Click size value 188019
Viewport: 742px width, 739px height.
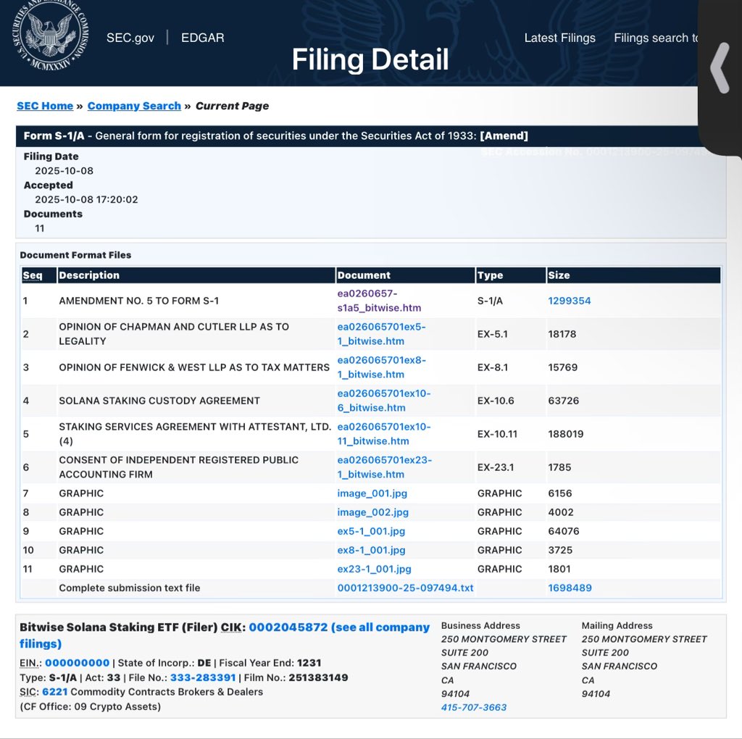[565, 434]
